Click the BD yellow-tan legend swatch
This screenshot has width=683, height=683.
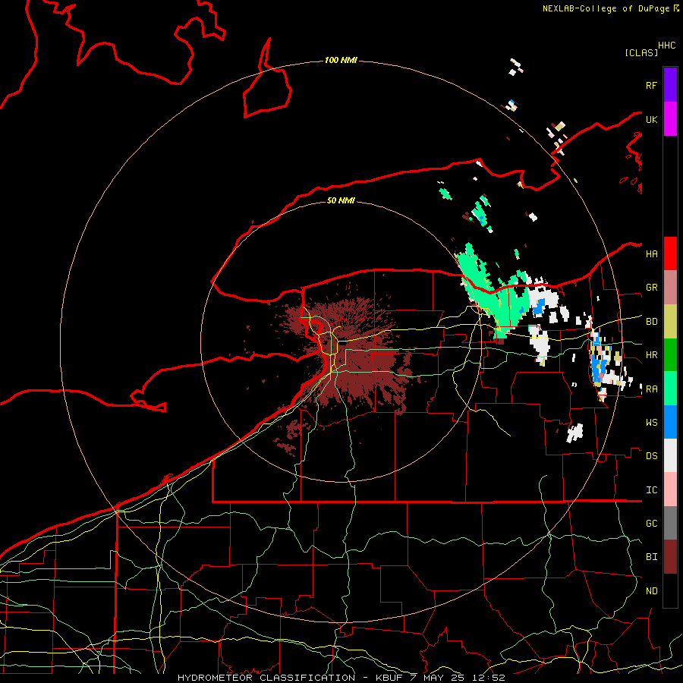click(x=670, y=322)
